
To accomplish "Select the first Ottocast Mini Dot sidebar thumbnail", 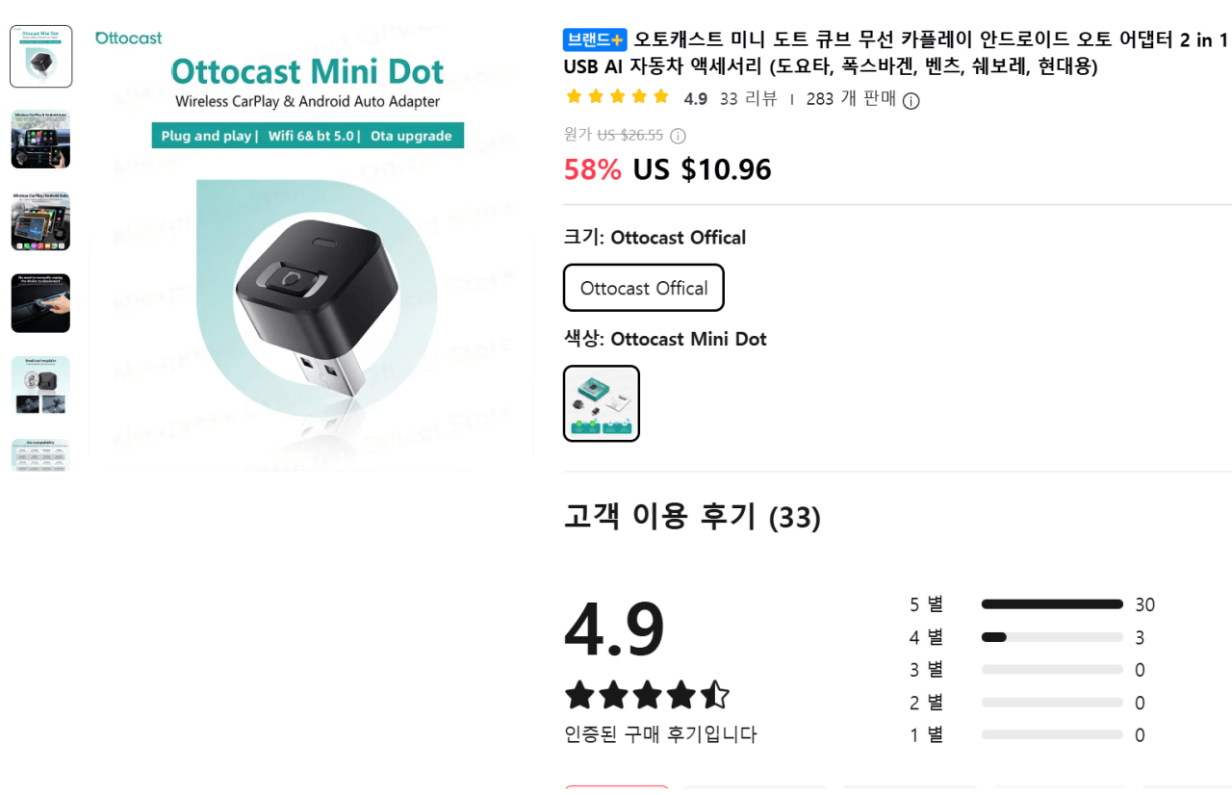I will point(40,56).
